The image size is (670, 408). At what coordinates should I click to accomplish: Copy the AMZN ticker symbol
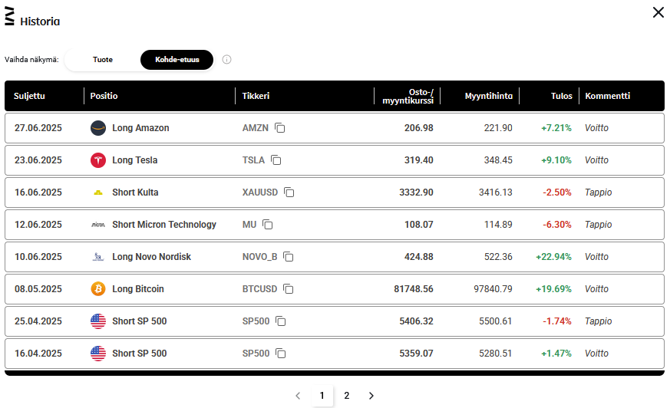click(x=280, y=128)
